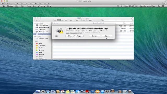Open Trash in the Dock
Screen dimensions: 167x94
click(x=130, y=91)
